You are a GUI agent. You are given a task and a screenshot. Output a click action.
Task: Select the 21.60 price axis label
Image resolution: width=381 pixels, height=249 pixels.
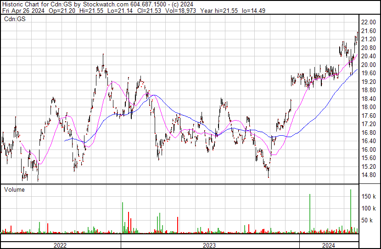click(x=368, y=31)
